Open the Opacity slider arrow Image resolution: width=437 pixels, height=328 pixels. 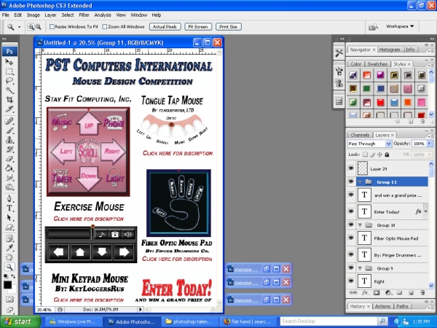tap(430, 144)
